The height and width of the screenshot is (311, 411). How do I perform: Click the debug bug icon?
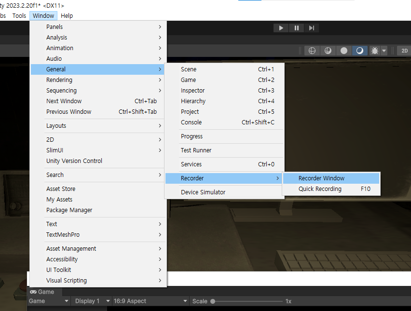374,51
